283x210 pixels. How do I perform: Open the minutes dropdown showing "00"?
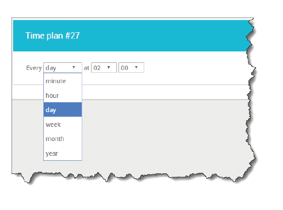coord(131,68)
